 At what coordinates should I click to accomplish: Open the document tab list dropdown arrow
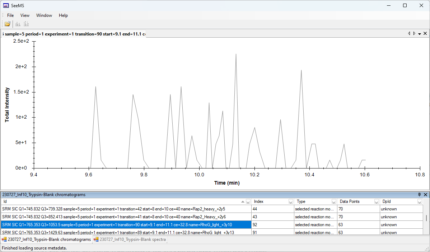tap(420, 34)
